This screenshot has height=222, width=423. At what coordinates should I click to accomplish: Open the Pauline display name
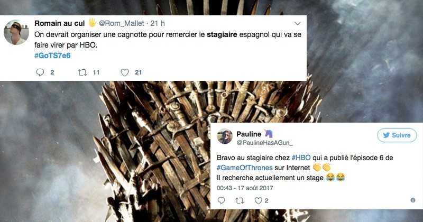click(249, 134)
